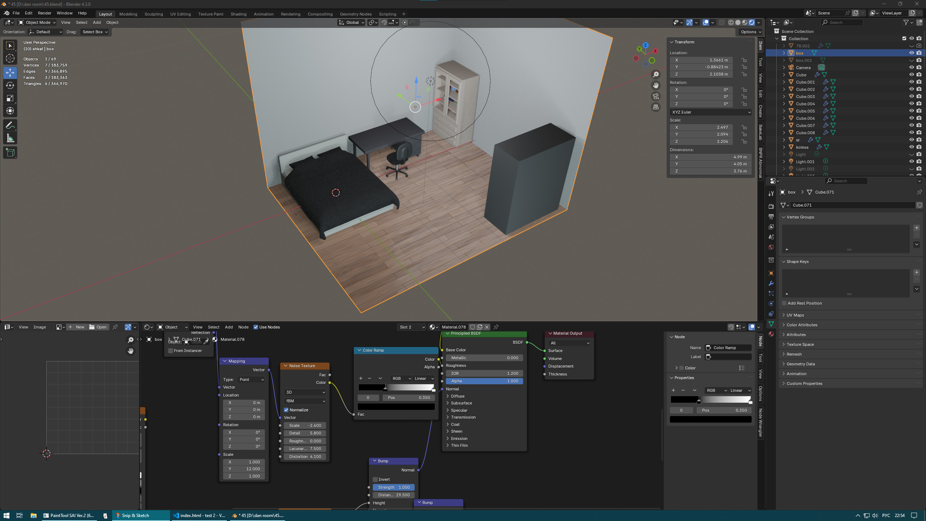Viewport: 926px width, 521px height.
Task: Enable the Invert checkbox in Bump node
Action: 375,479
